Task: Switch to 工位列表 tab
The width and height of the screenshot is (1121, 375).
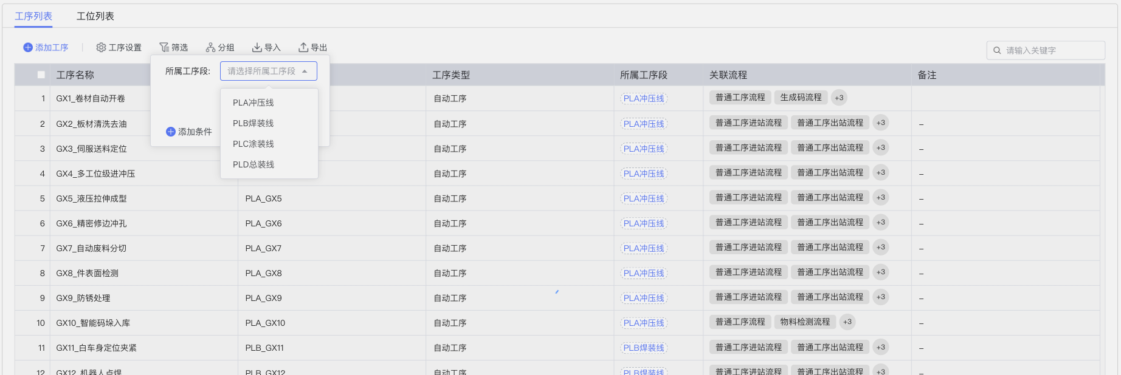Action: pyautogui.click(x=95, y=16)
